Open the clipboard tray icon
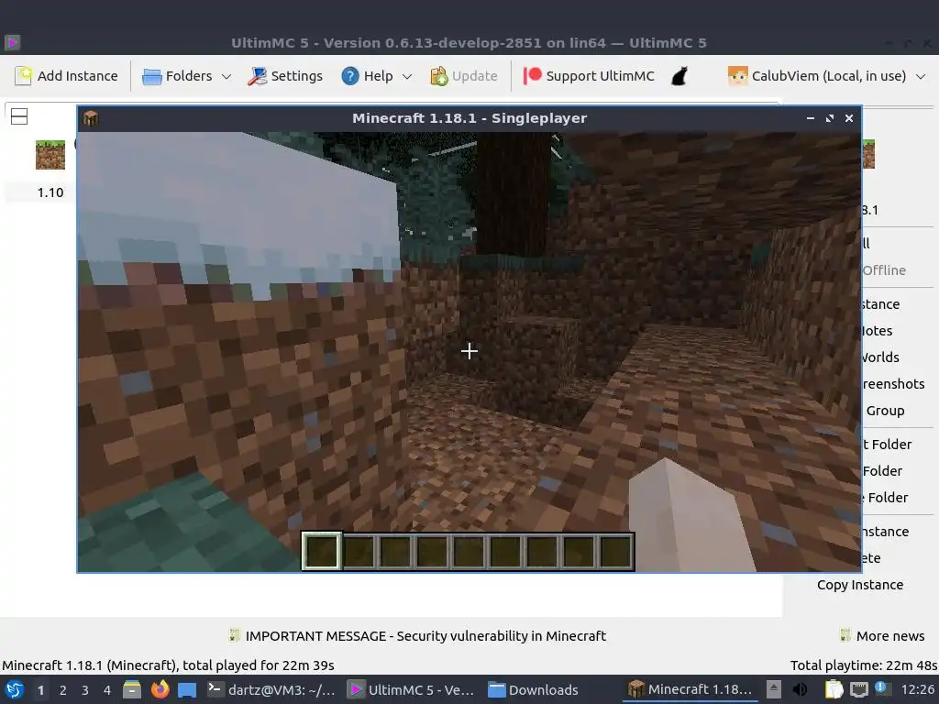This screenshot has width=939, height=704. [834, 689]
